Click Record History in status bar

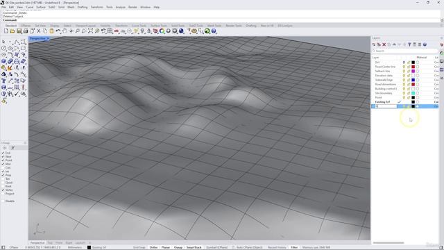pyautogui.click(x=277, y=247)
